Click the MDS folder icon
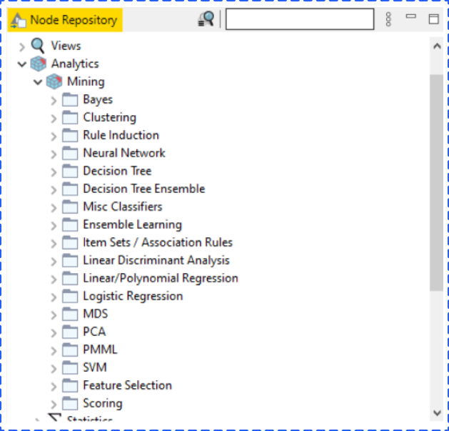 pos(70,314)
